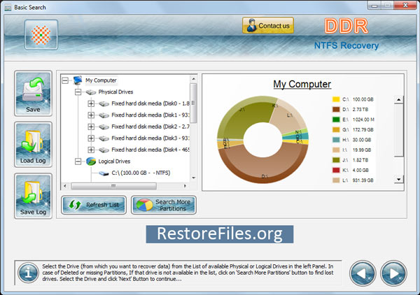The image size is (420, 295).
Task: Select Fixed hard disk media Disk3 row
Action: [x=150, y=138]
